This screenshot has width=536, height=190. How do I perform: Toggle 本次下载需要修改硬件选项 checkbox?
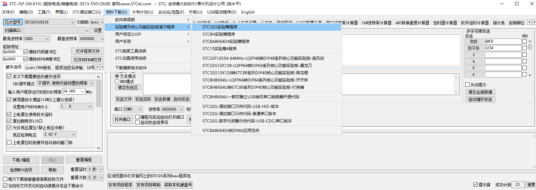coord(9,77)
